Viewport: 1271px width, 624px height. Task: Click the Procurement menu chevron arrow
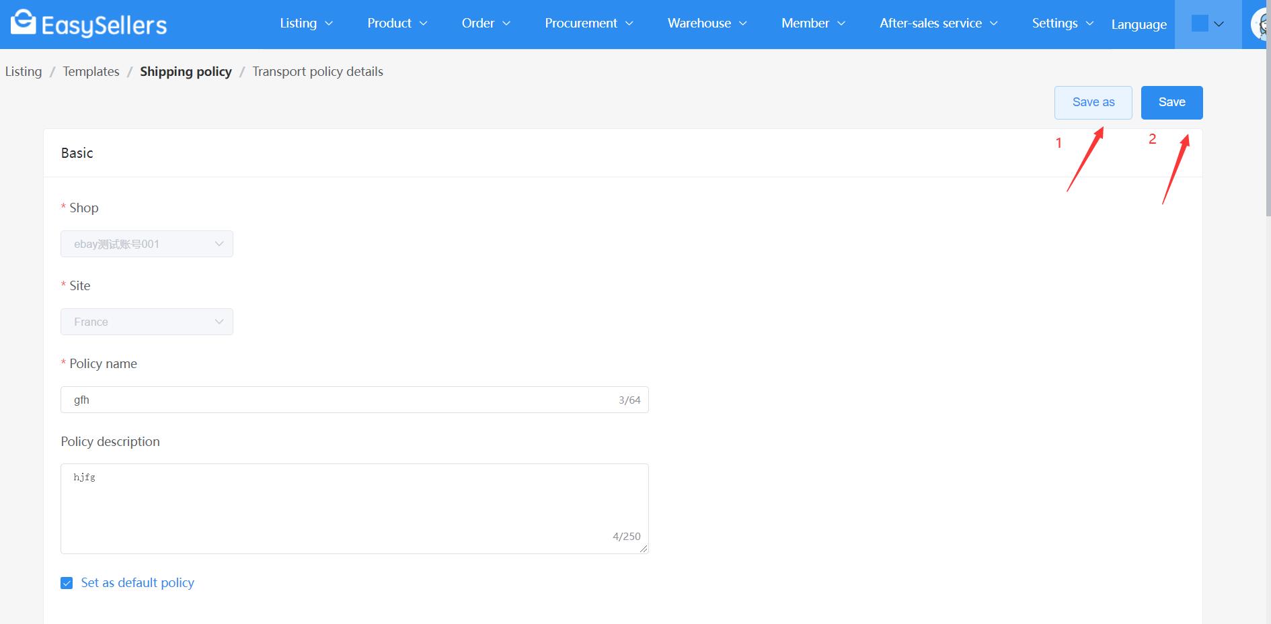click(x=629, y=24)
